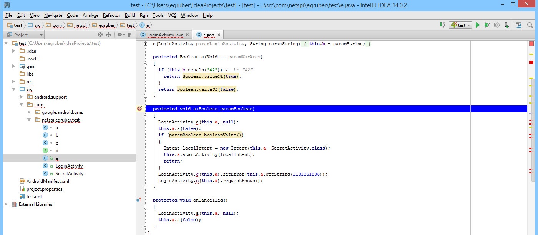The width and height of the screenshot is (538, 235).
Task: Click the scroll from source icon
Action: (100, 35)
